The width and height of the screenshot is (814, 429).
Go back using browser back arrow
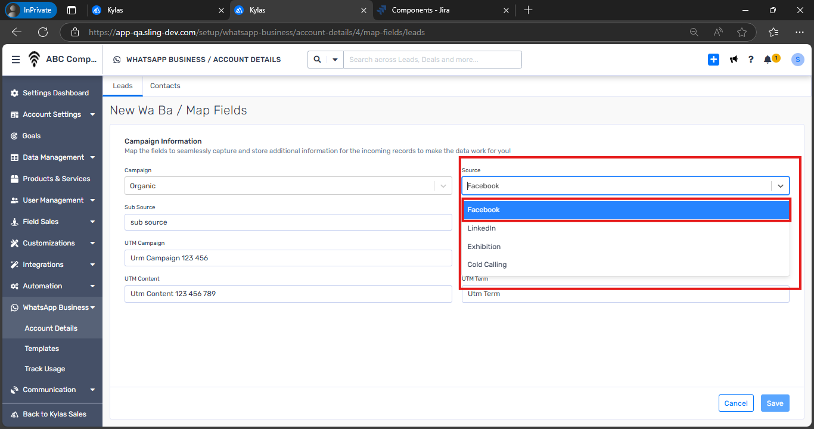tap(17, 32)
